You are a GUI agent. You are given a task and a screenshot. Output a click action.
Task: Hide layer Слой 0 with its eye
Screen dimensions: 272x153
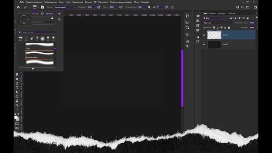tap(204, 44)
